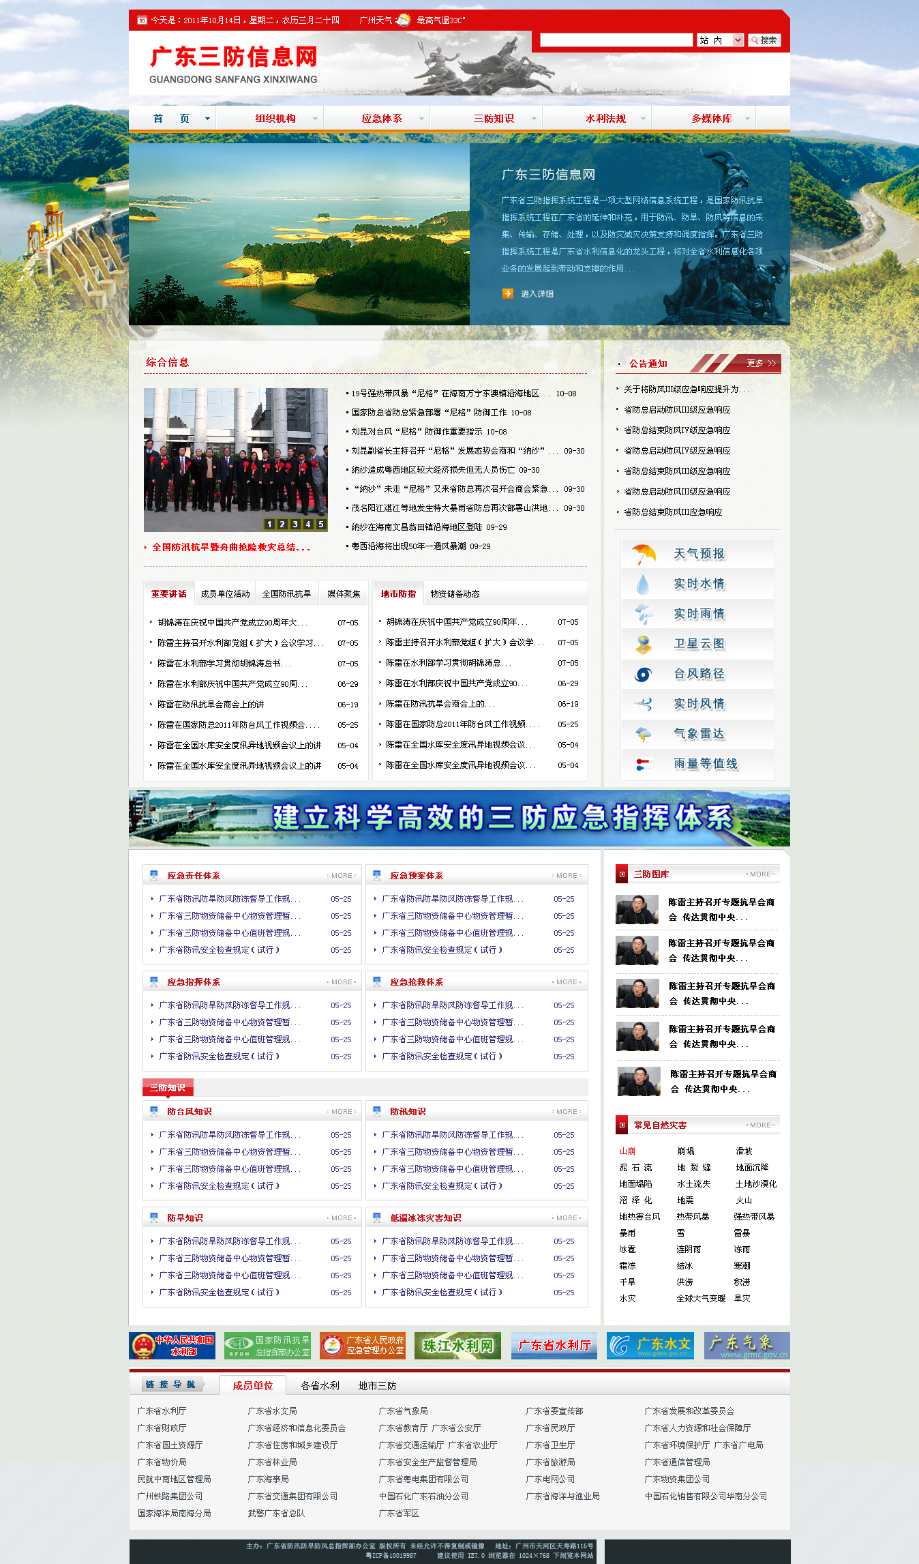The image size is (919, 1564).
Task: Click the typhoon path (台风路径) swirl icon
Action: [643, 674]
